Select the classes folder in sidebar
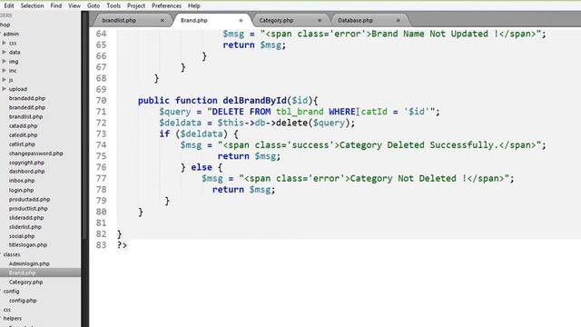The width and height of the screenshot is (581, 327). (x=12, y=254)
